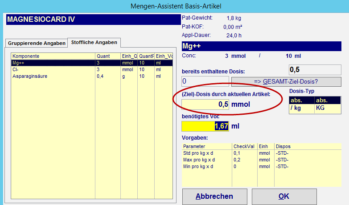349x205 pixels.
Task: Click the CheckVal column header
Action: [x=245, y=146]
